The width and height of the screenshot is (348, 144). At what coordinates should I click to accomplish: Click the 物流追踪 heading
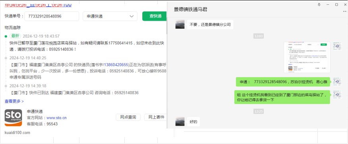point(13,28)
